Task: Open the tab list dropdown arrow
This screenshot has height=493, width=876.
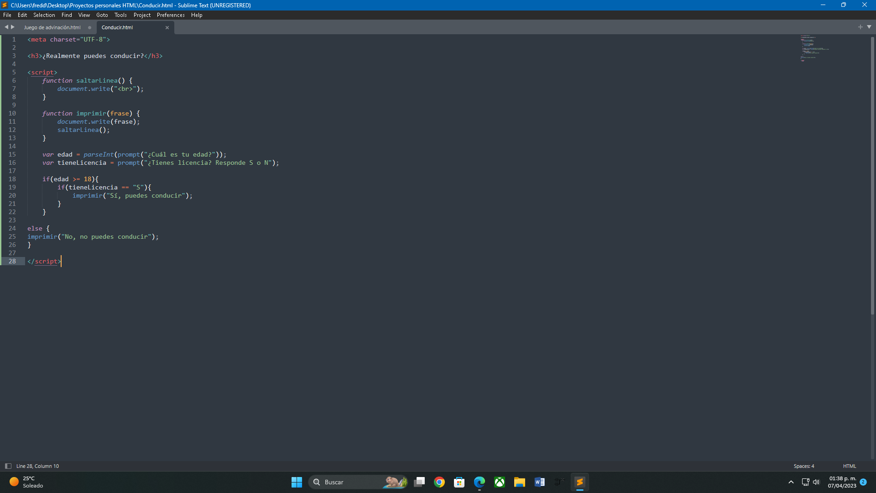Action: [869, 27]
